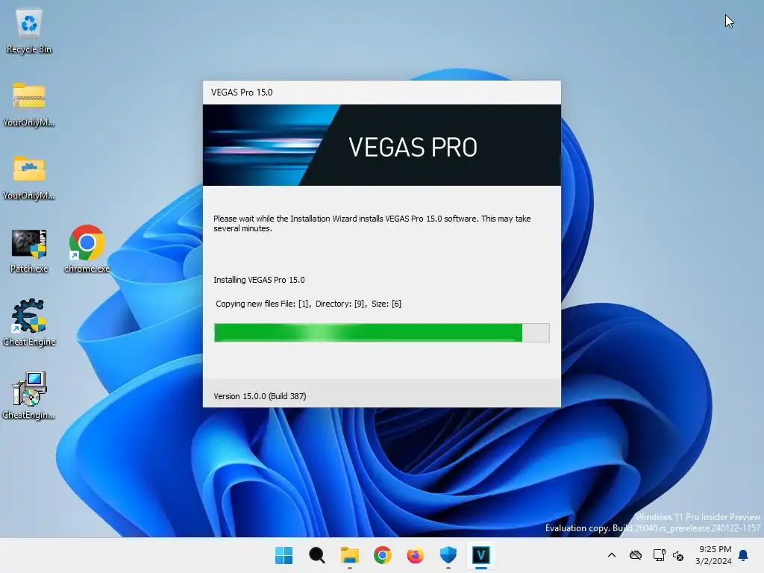Click 'Version 15.0.0 (Build 387)' footer text
Image resolution: width=764 pixels, height=573 pixels.
coord(260,396)
